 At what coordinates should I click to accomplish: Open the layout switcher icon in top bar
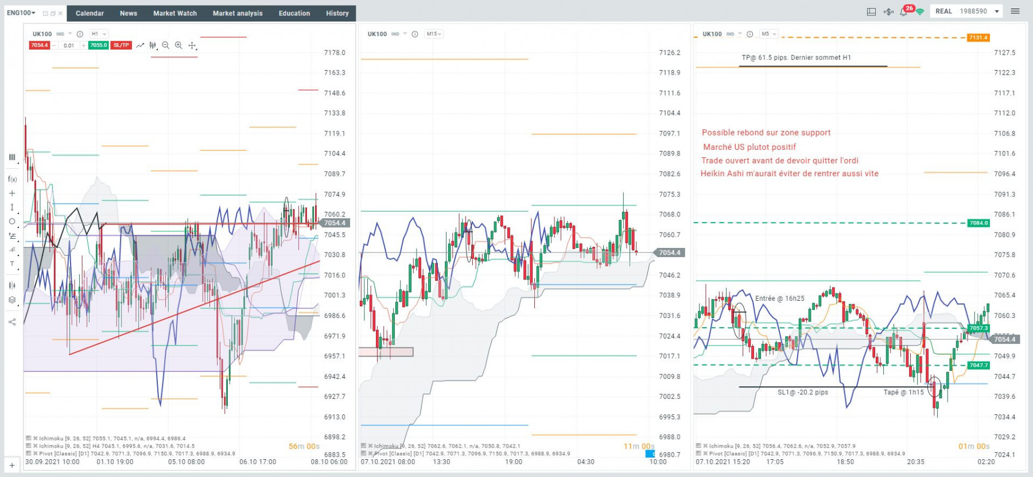(871, 11)
